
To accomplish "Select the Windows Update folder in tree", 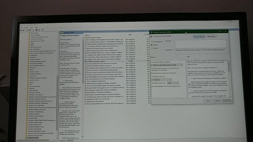I will [x=33, y=138].
